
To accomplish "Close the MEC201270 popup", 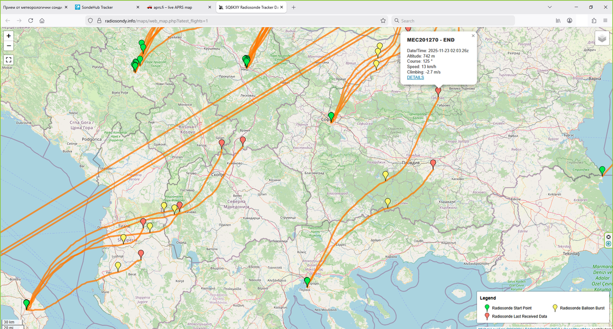I will [473, 36].
